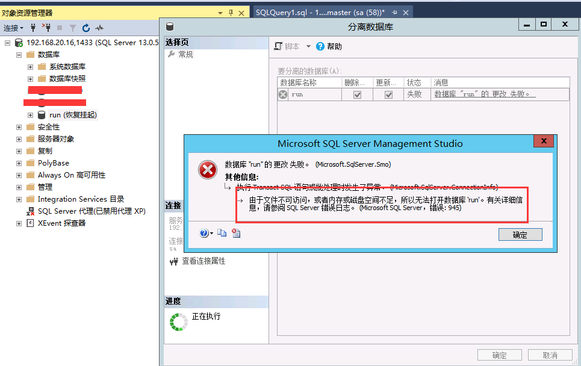Screen dimensions: 581x366
Task: Open the activity monitor icon
Action: point(99,28)
